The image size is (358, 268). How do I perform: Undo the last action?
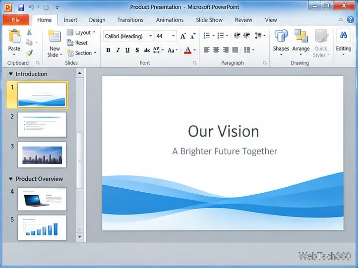coord(31,7)
